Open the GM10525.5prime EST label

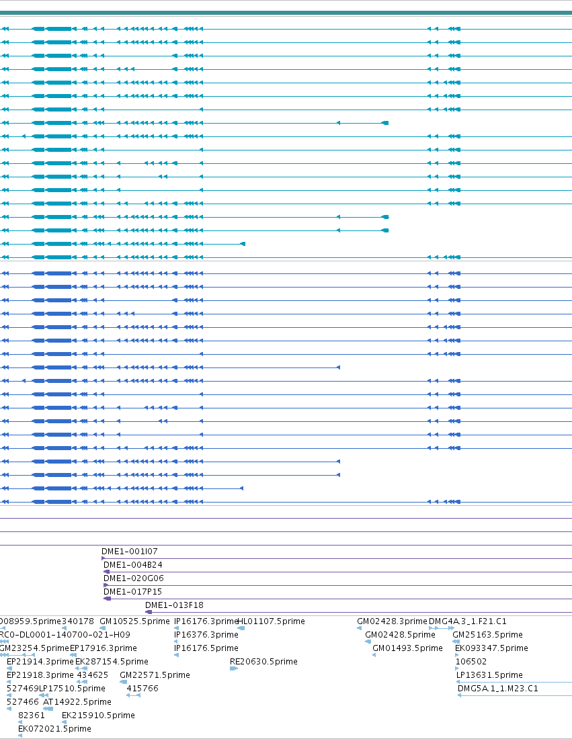tap(134, 621)
